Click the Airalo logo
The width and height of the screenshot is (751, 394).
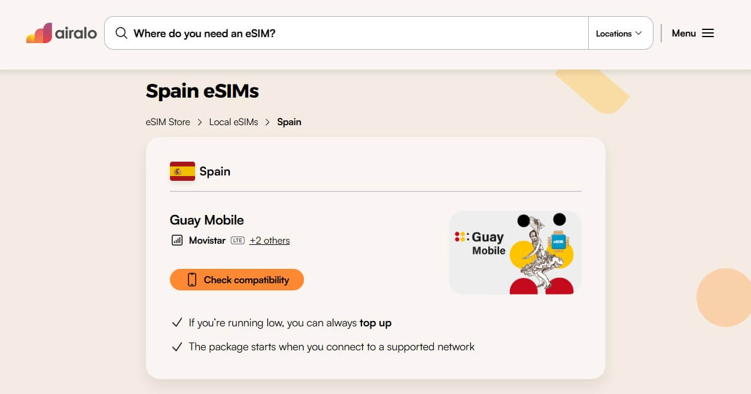(62, 33)
